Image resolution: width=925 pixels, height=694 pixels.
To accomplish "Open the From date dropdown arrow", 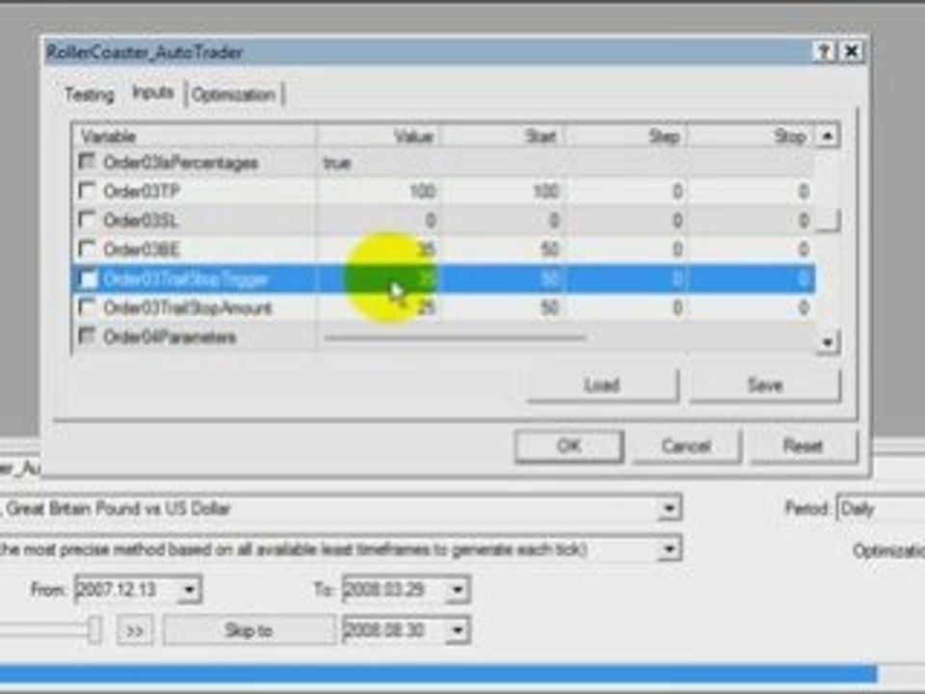I will coord(189,589).
